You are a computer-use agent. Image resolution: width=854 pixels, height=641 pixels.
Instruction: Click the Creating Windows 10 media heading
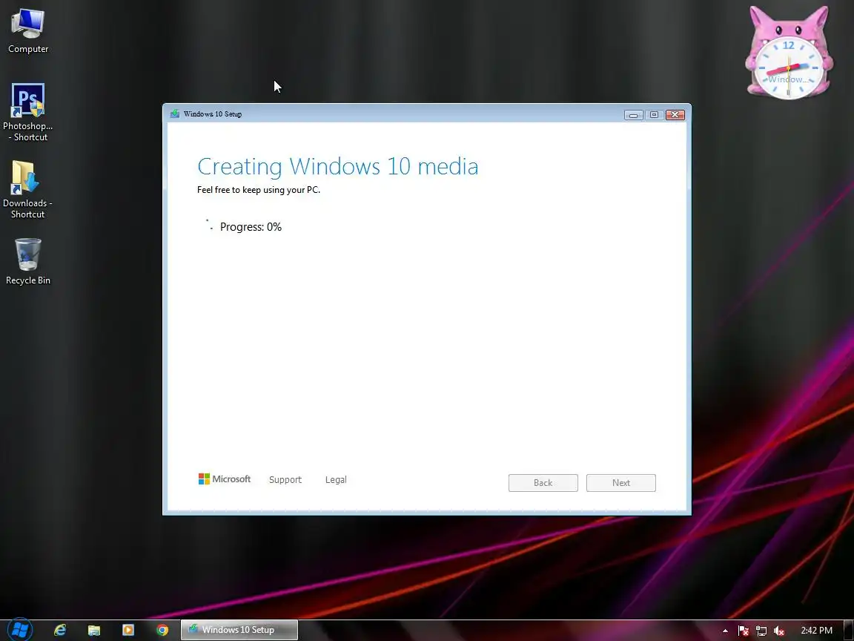pos(338,166)
